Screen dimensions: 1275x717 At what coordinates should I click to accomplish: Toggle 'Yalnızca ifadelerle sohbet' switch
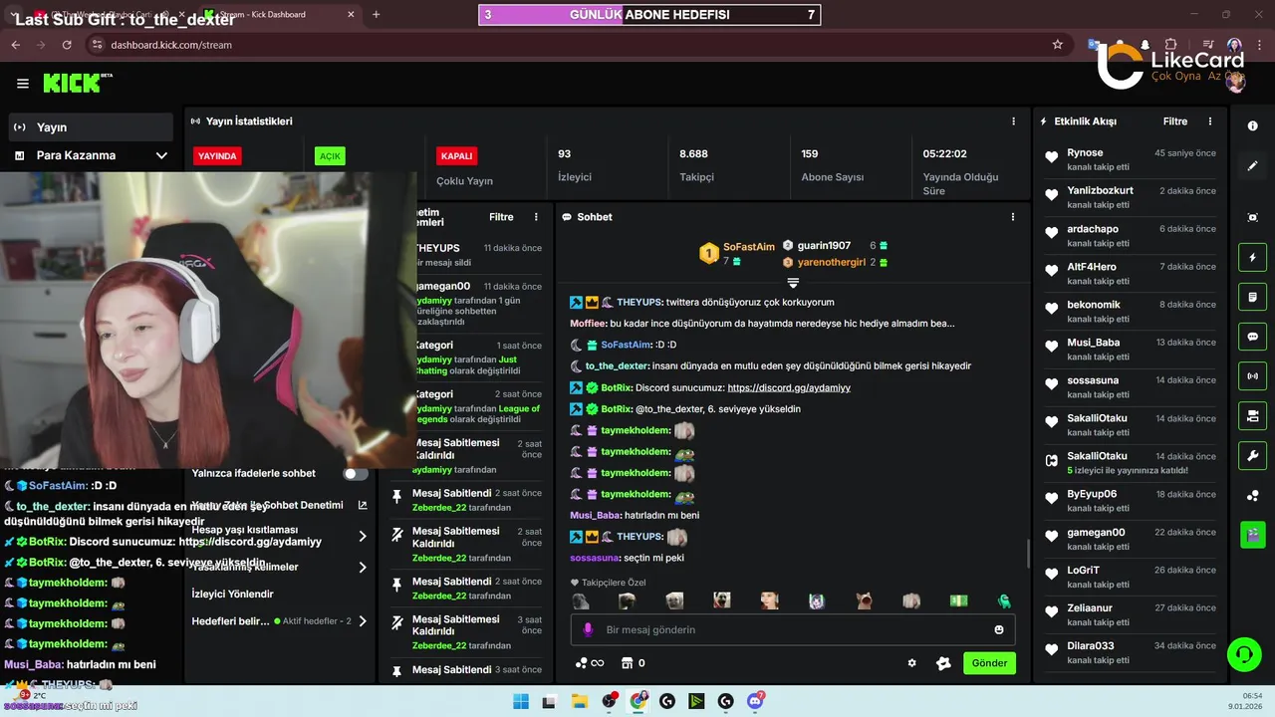click(356, 474)
